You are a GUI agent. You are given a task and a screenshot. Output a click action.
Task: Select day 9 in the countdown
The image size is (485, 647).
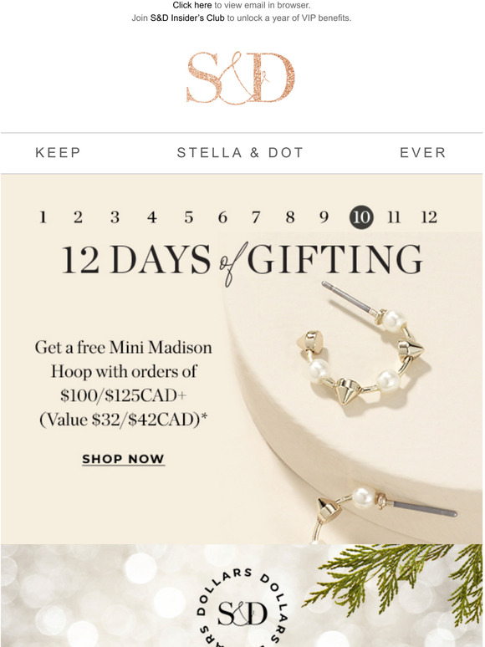pos(324,217)
